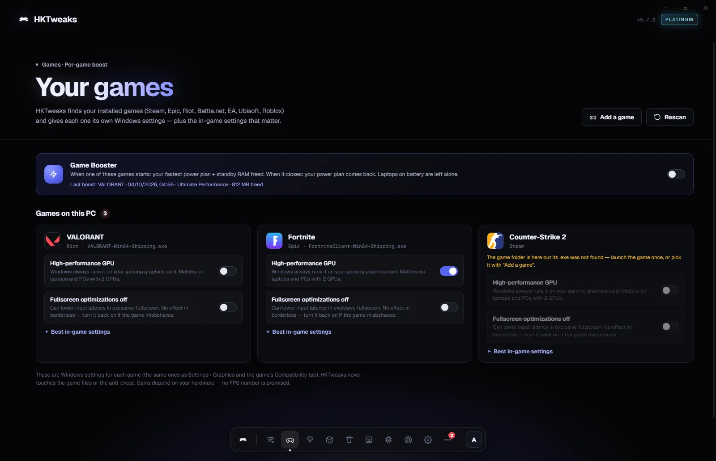This screenshot has width=716, height=461.
Task: Open the sliders tweaks icon in dock
Action: (x=270, y=440)
